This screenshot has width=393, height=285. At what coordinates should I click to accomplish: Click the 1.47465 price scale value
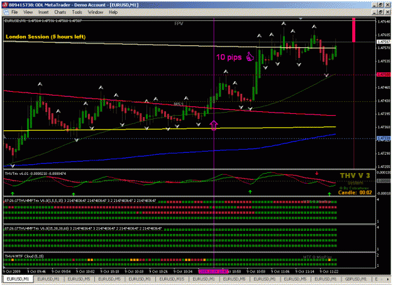(384, 87)
